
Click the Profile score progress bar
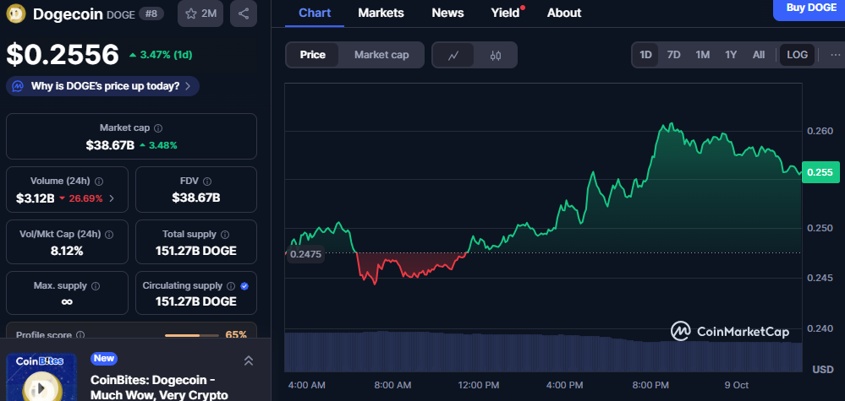coord(192,335)
